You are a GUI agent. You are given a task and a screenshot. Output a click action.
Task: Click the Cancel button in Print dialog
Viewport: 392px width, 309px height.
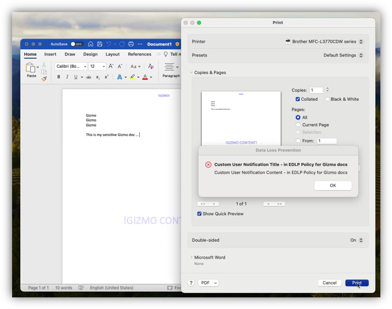point(330,283)
